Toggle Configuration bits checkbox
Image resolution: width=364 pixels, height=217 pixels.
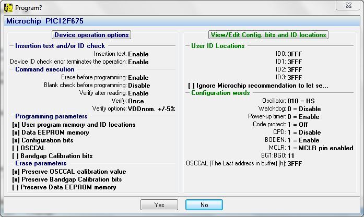pos(43,140)
